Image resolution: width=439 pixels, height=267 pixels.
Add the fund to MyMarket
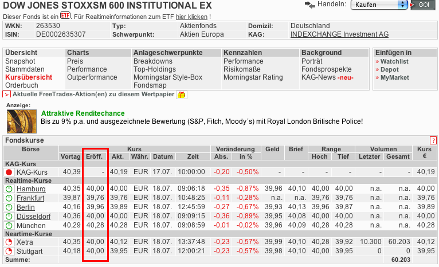pyautogui.click(x=394, y=77)
